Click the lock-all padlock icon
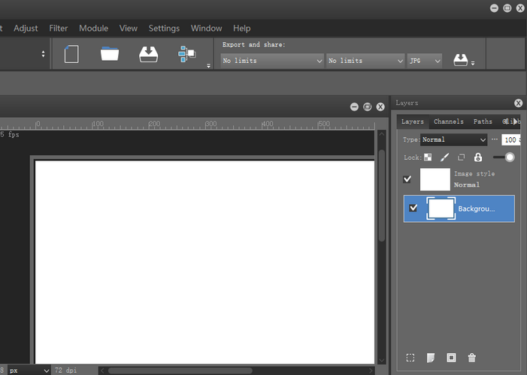The image size is (527, 375). tap(478, 157)
